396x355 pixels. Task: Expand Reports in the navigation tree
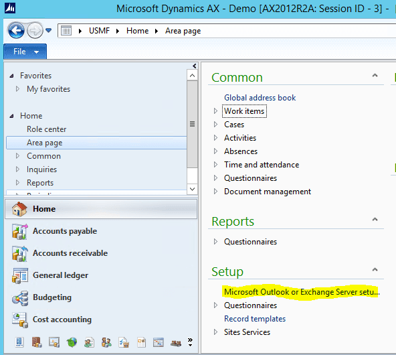[x=17, y=183]
